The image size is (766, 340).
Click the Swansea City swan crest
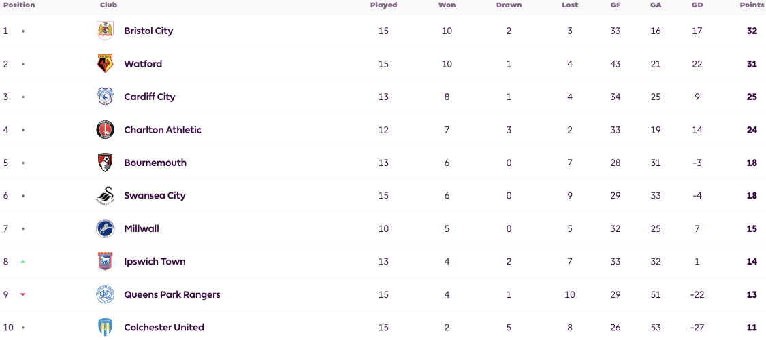click(x=105, y=196)
